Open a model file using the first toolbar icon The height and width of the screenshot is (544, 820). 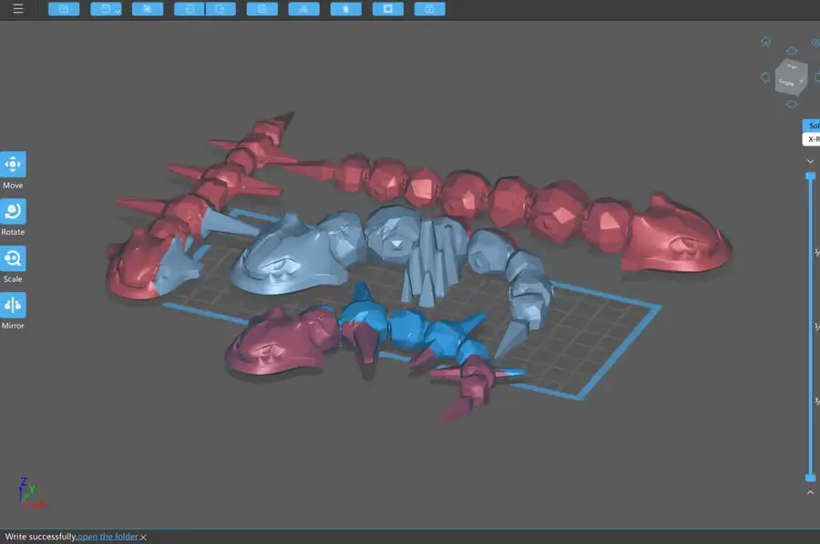click(64, 8)
